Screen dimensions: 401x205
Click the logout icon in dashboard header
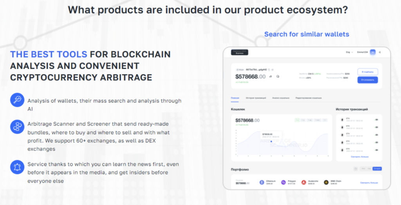380,52
